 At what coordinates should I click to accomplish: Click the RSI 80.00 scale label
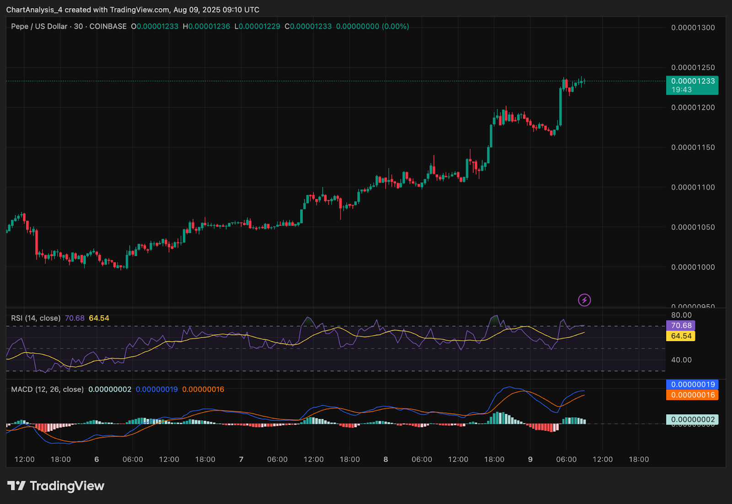pos(681,315)
